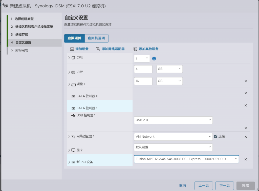259x191 pixels.
Task: Click the add hard disk icon
Action: click(72, 49)
